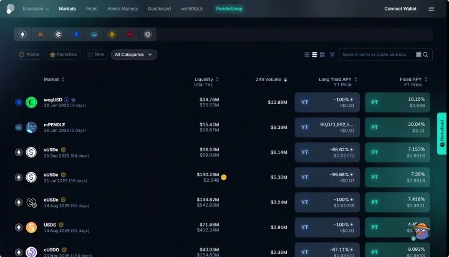Click the search name or address field
449x257 pixels.
(378, 55)
